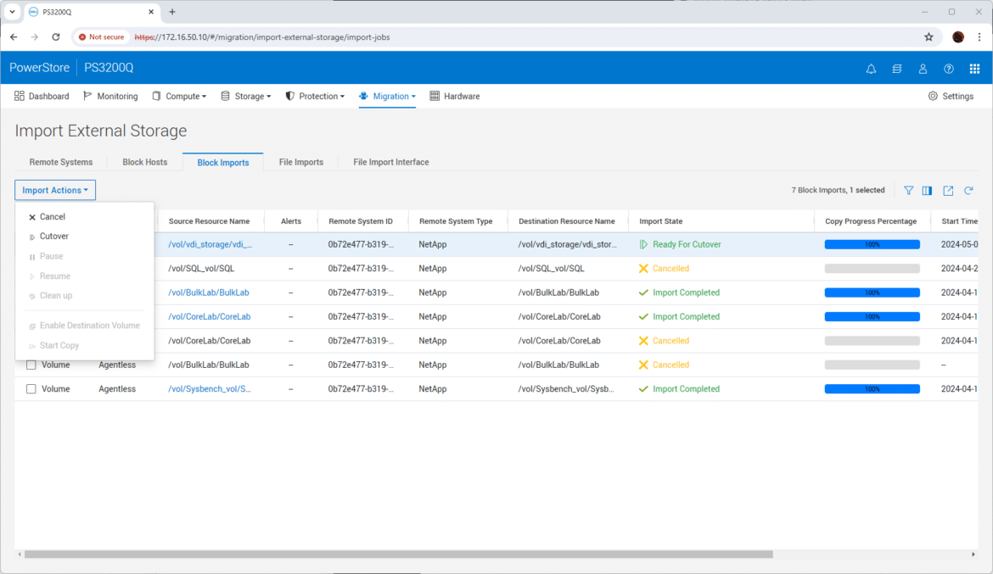Open the tab search chevron in Chrome
This screenshot has height=574, width=993.
[12, 12]
